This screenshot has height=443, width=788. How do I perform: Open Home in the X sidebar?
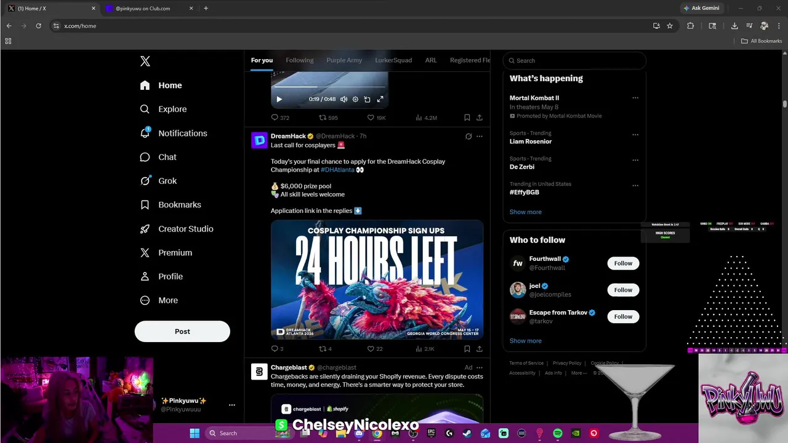tap(161, 86)
